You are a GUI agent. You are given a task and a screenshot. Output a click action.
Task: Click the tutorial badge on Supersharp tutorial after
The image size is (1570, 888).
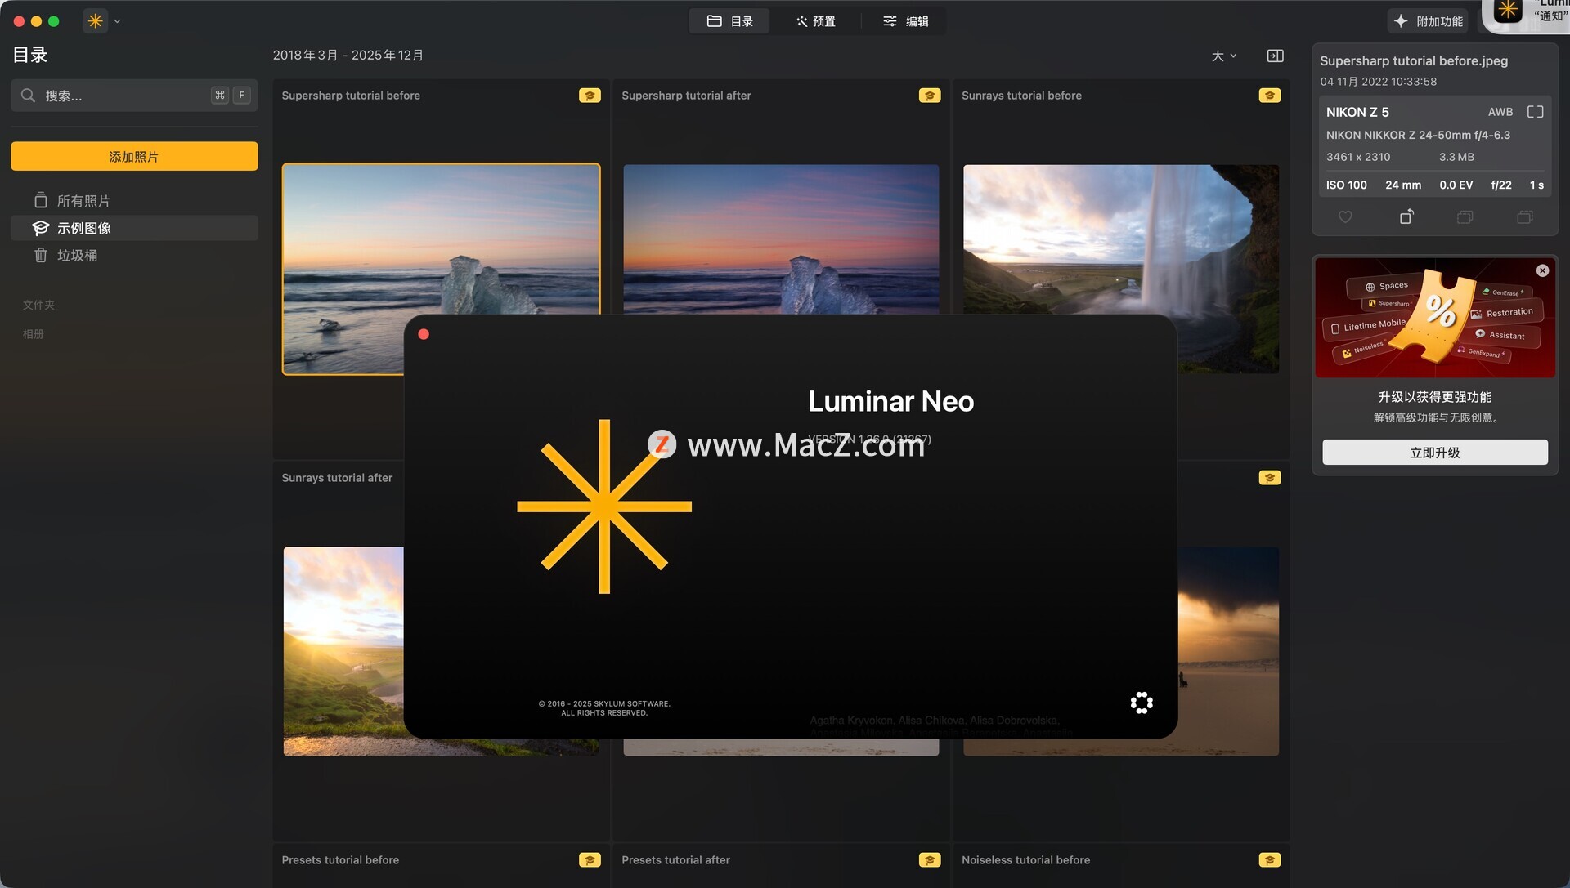929,96
